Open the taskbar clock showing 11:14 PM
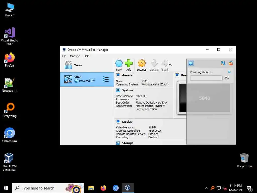 pos(235,188)
